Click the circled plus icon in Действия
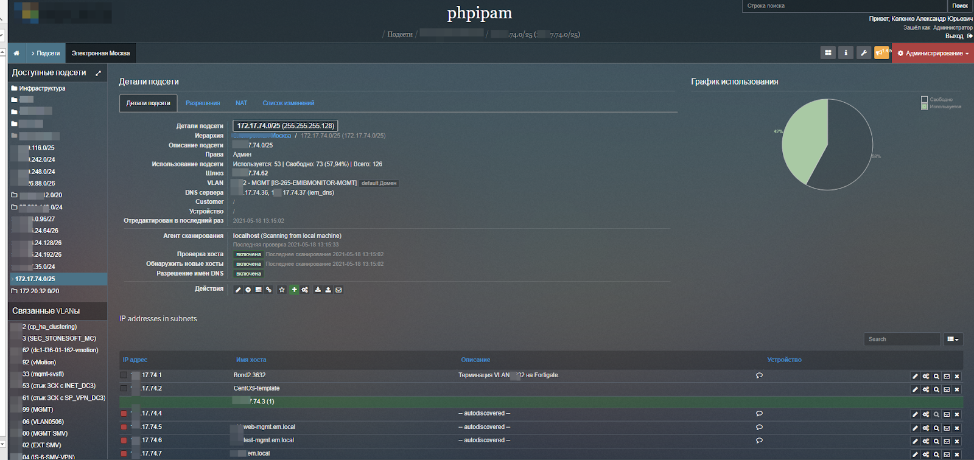 [248, 290]
